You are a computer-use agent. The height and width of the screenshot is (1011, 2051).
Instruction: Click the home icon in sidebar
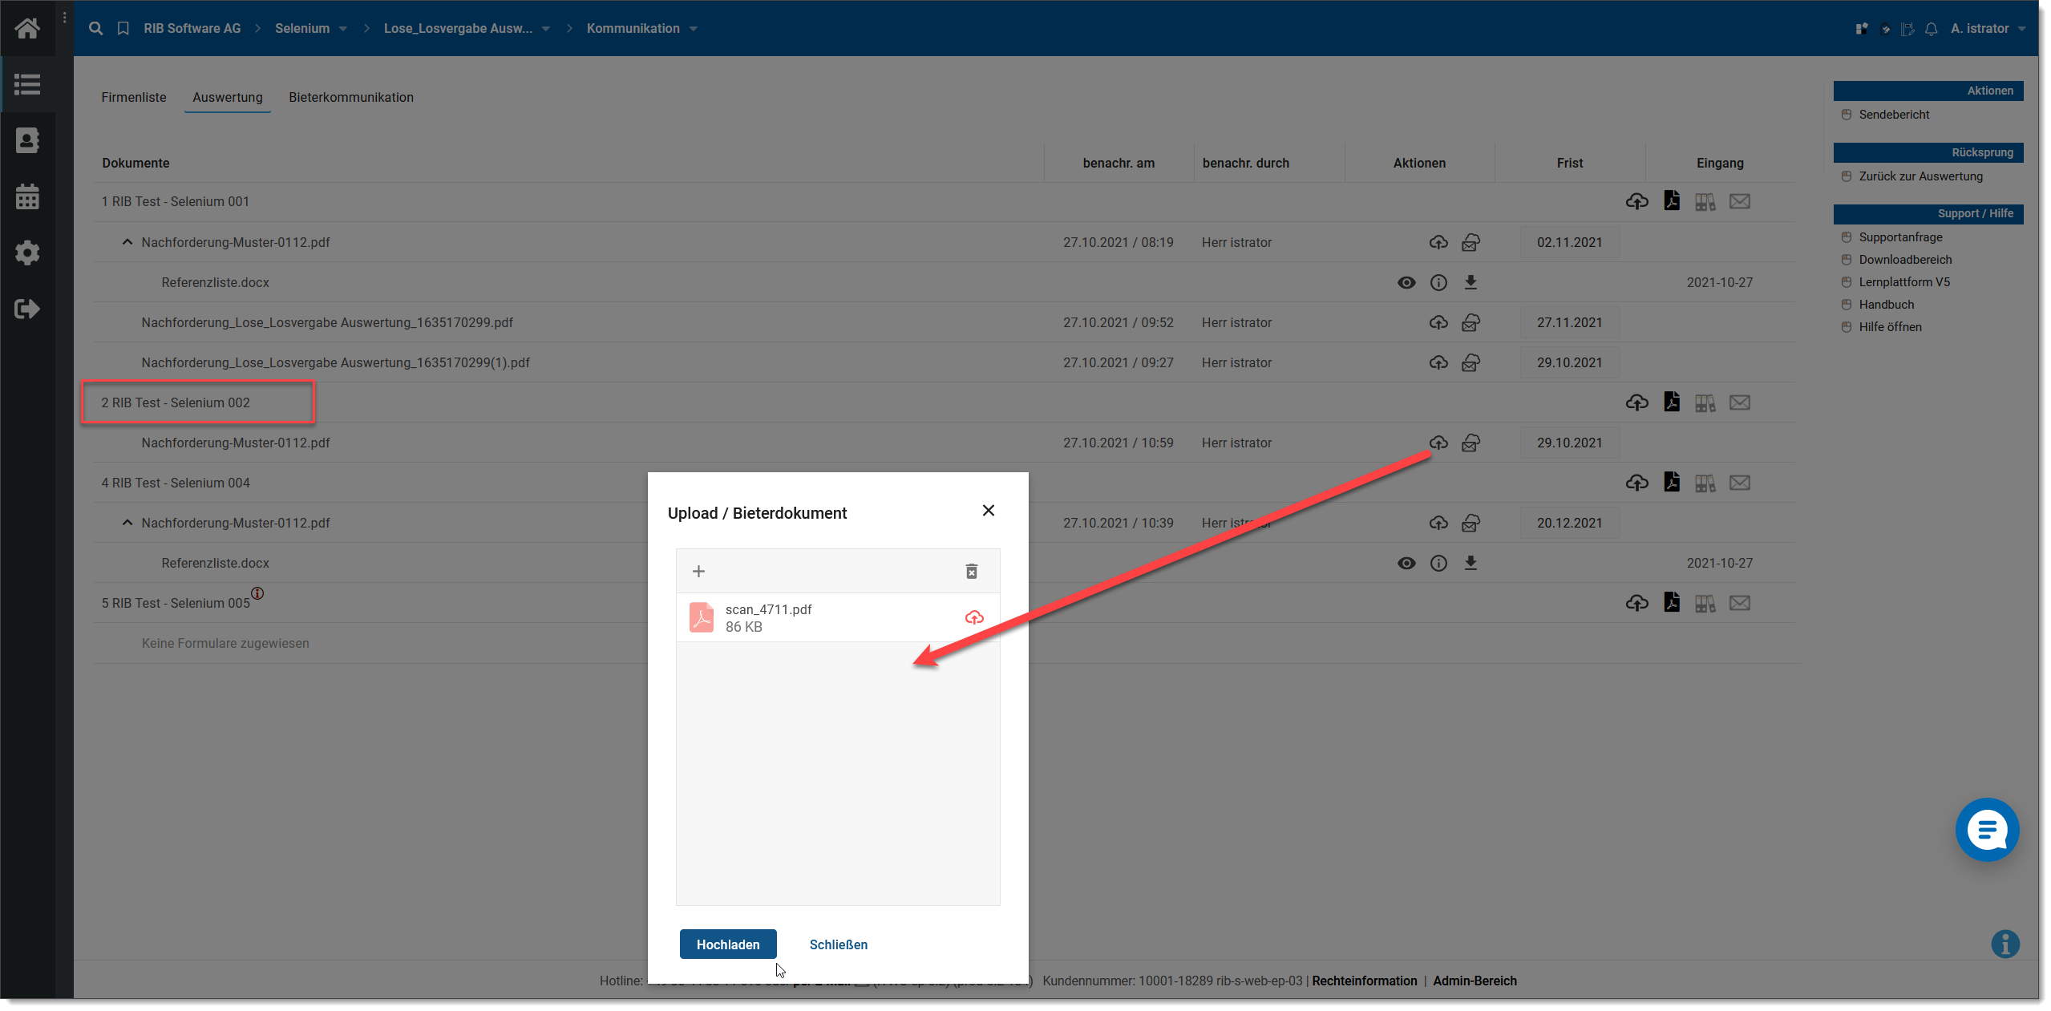coord(27,29)
